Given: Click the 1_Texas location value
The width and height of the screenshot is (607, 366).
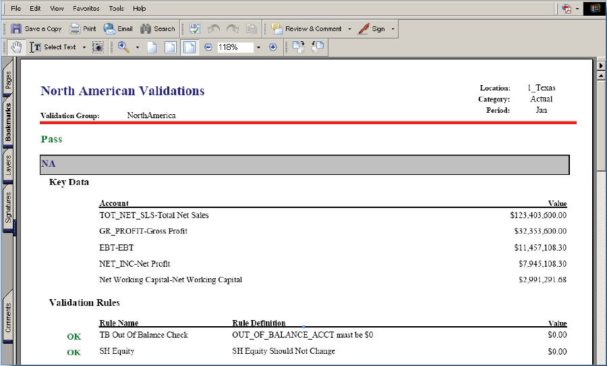Looking at the screenshot, I should point(542,88).
